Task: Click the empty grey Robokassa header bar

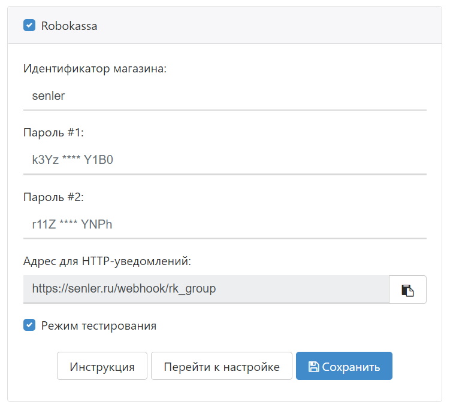Action: (270, 26)
